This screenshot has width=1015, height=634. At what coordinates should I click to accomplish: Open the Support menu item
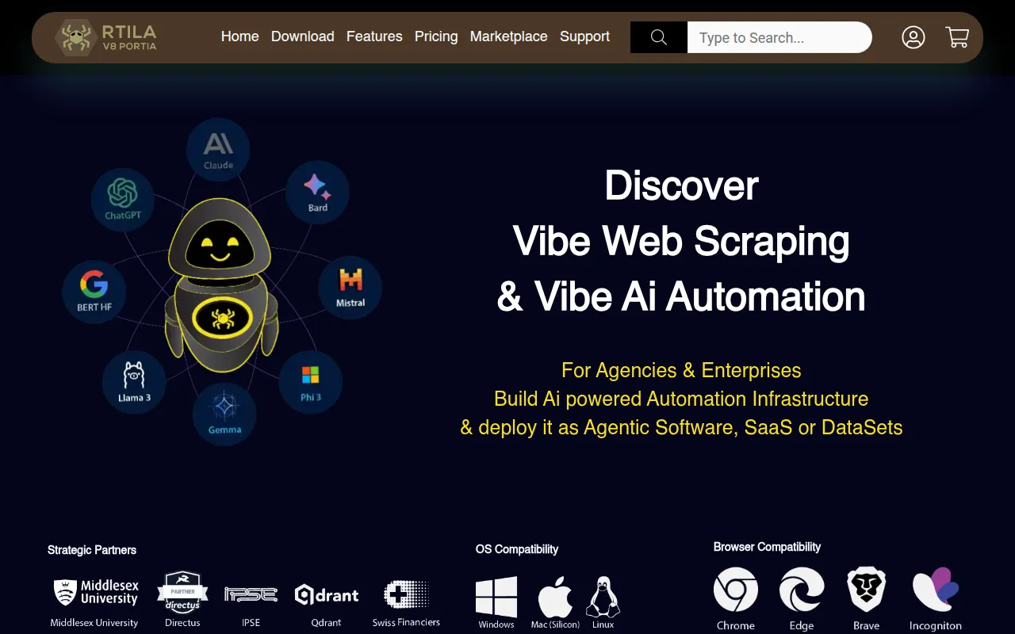coord(584,36)
